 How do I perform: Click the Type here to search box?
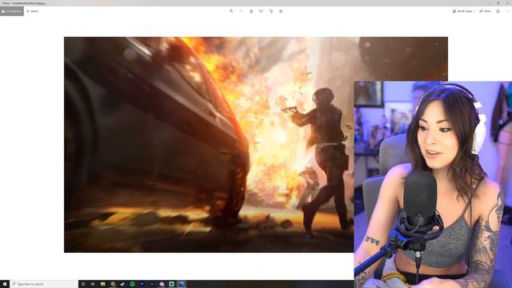pyautogui.click(x=44, y=284)
